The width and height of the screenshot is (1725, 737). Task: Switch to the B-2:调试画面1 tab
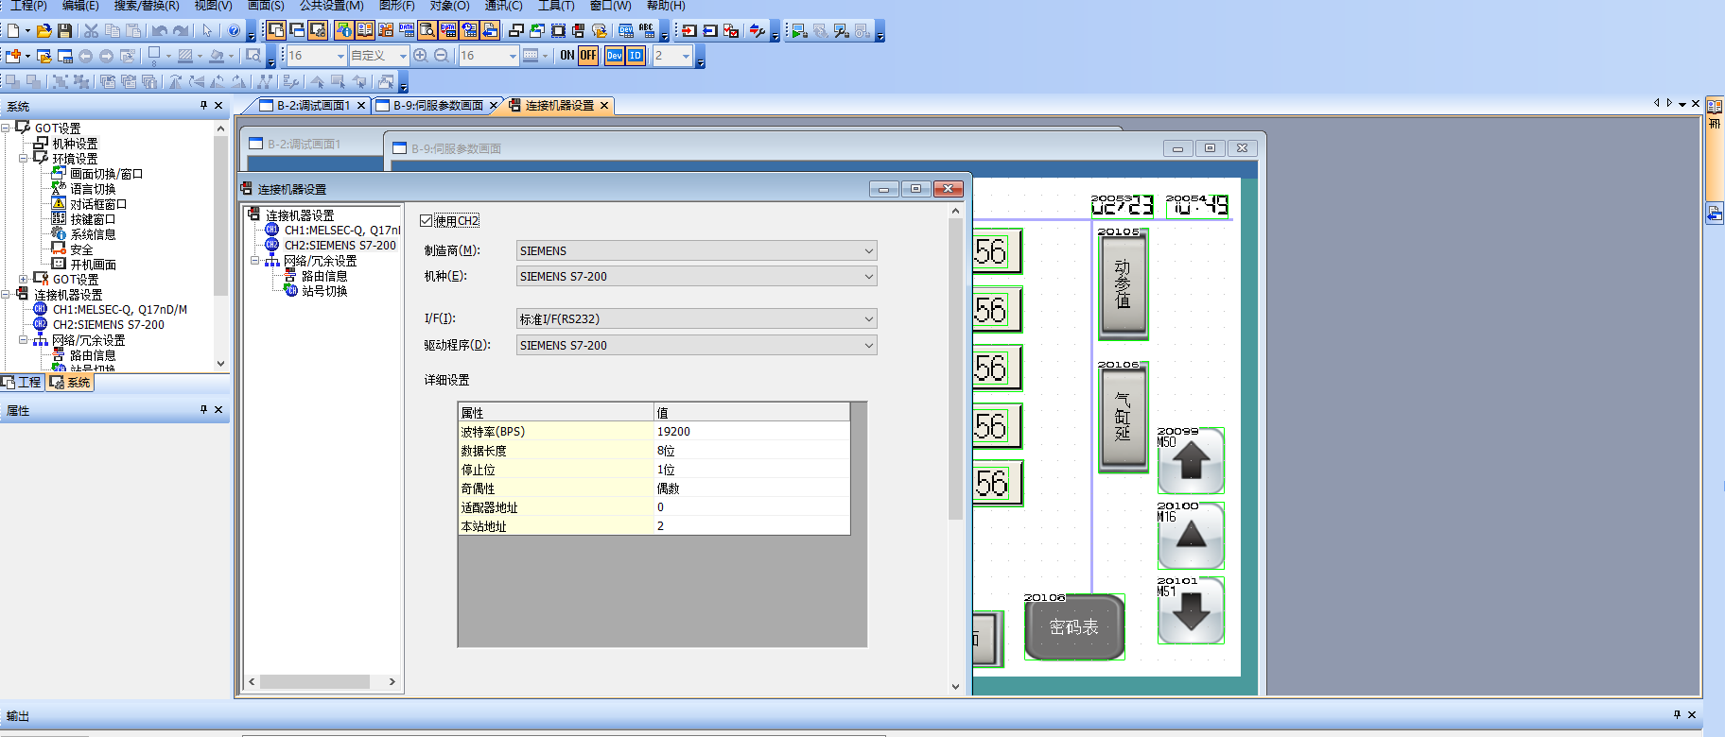tap(313, 105)
